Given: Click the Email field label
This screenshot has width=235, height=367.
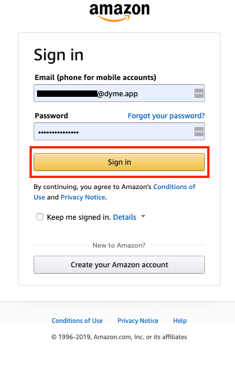Looking at the screenshot, I should pyautogui.click(x=96, y=78).
